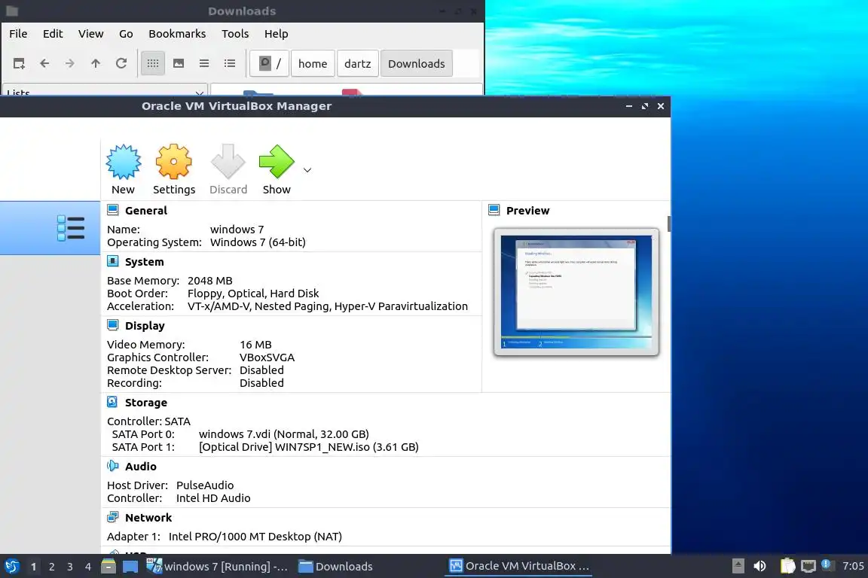This screenshot has width=868, height=578.
Task: Reload the Downloads folder view
Action: (121, 64)
